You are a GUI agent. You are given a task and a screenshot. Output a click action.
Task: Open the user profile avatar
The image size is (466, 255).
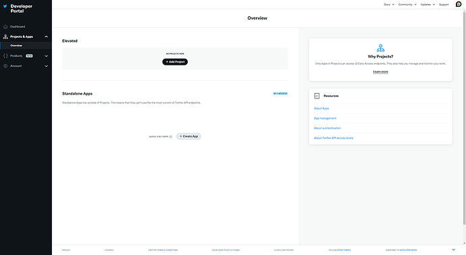click(459, 4)
